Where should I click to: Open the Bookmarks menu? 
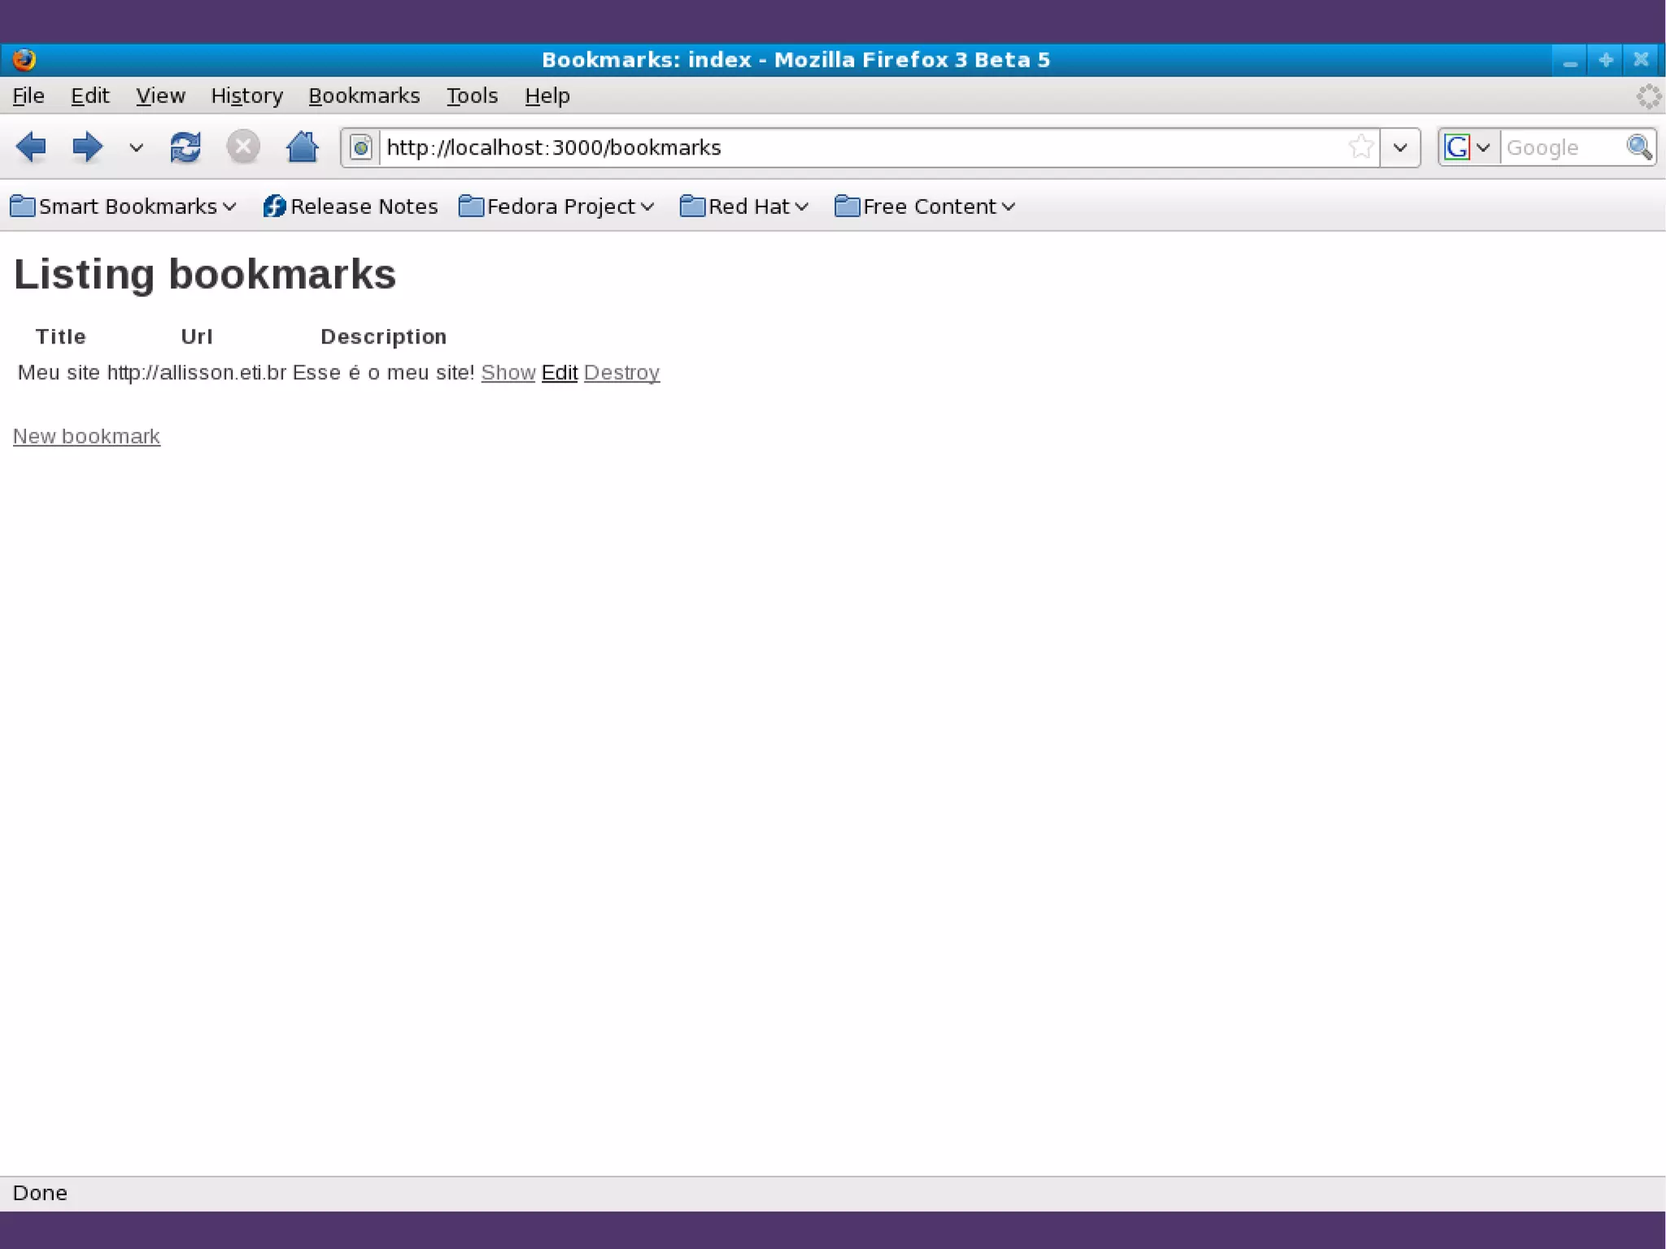[364, 96]
